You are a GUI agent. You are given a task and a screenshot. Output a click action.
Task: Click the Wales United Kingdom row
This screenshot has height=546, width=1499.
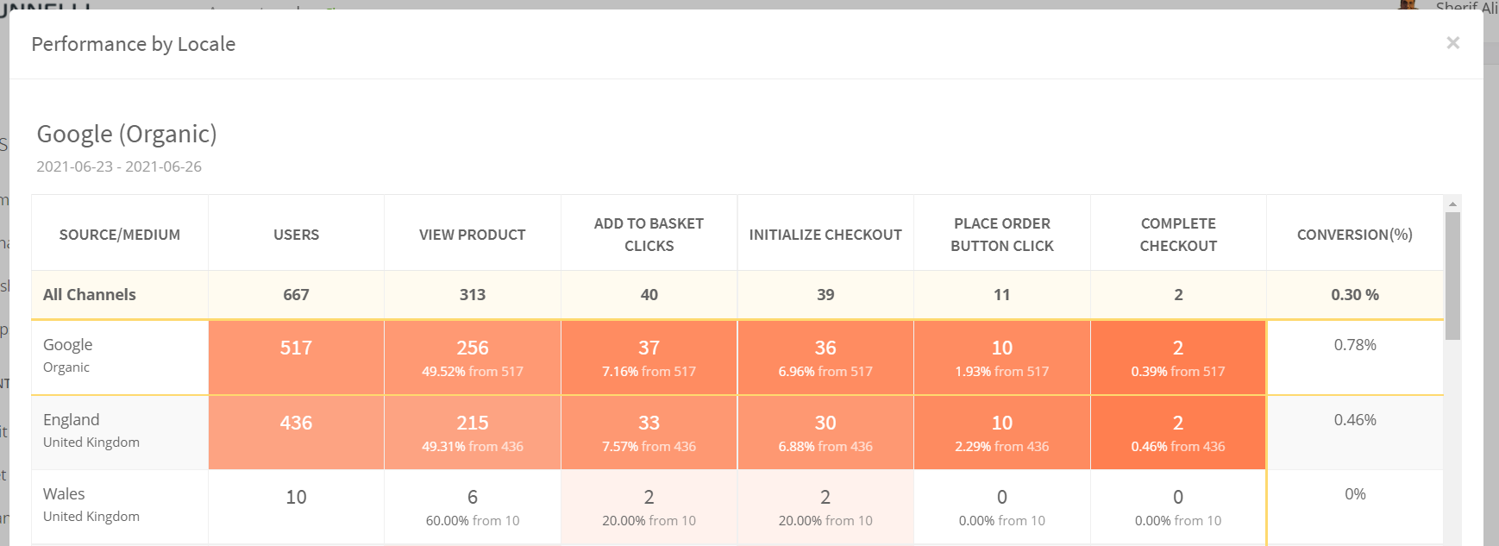91,505
